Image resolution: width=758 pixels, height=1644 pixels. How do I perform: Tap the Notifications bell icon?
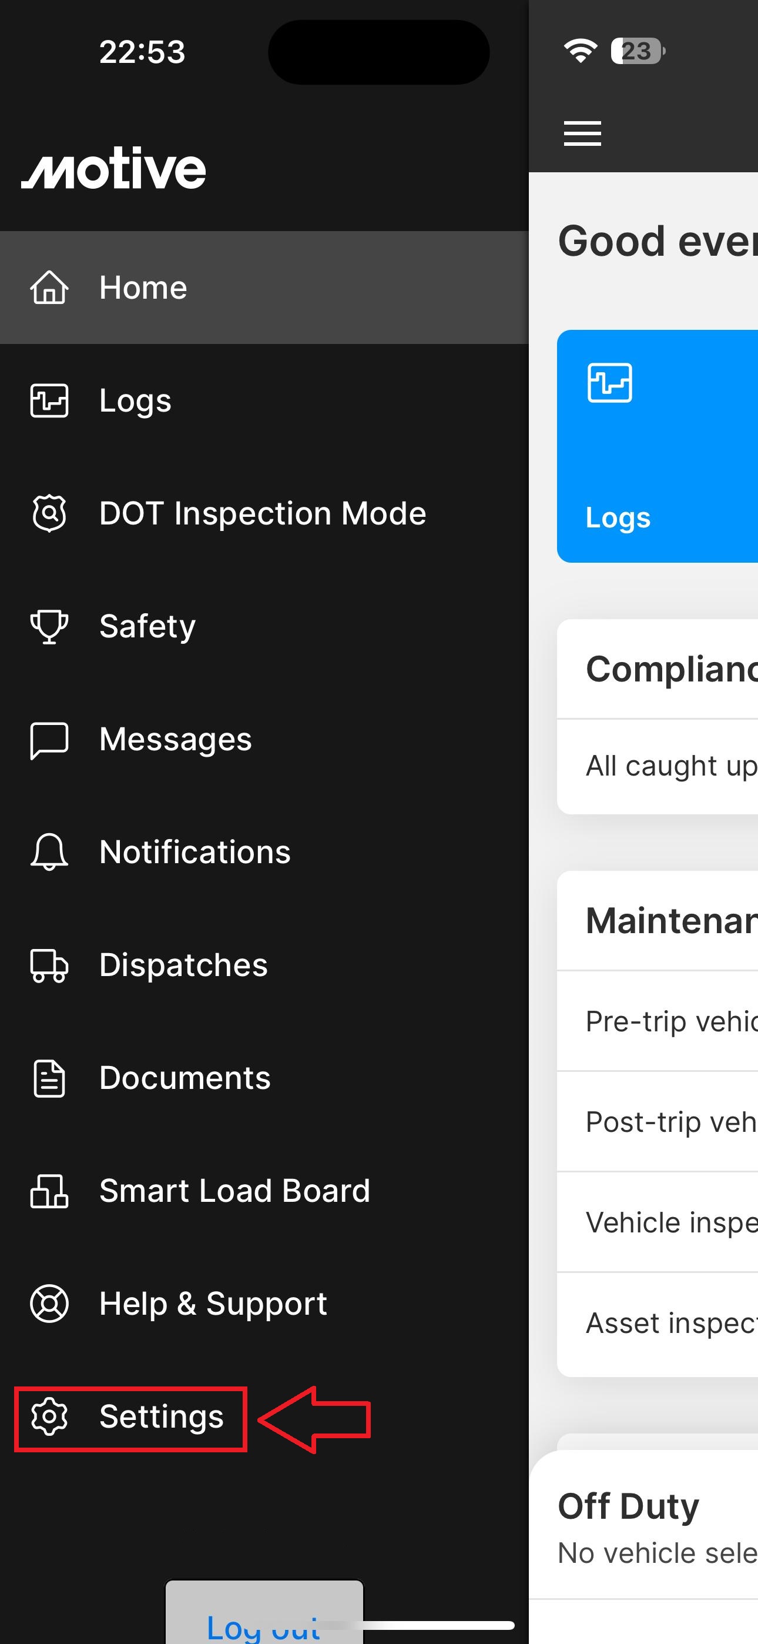tap(49, 852)
